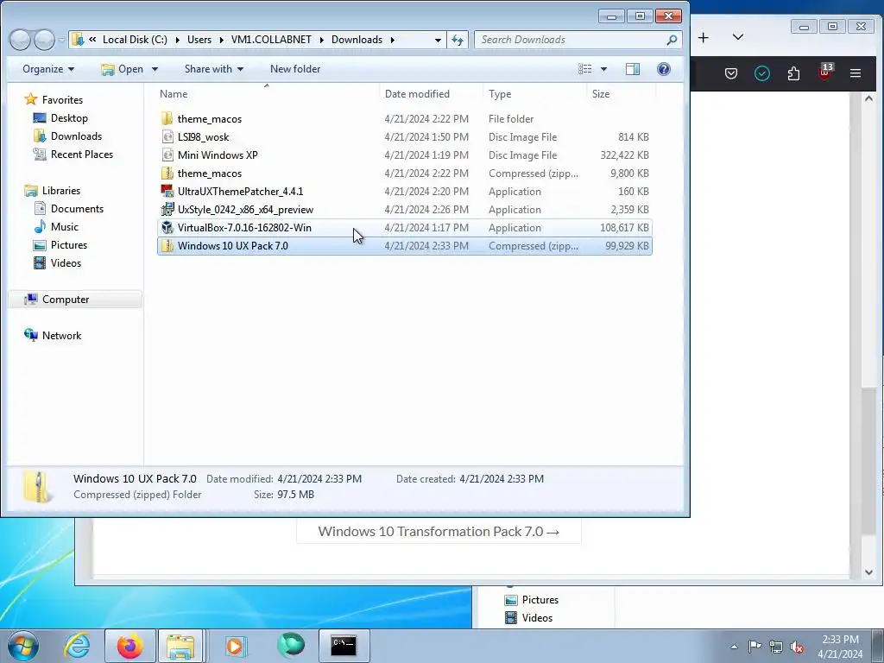Image resolution: width=884 pixels, height=663 pixels.
Task: Open Firefox list all tabs chevron
Action: (737, 37)
